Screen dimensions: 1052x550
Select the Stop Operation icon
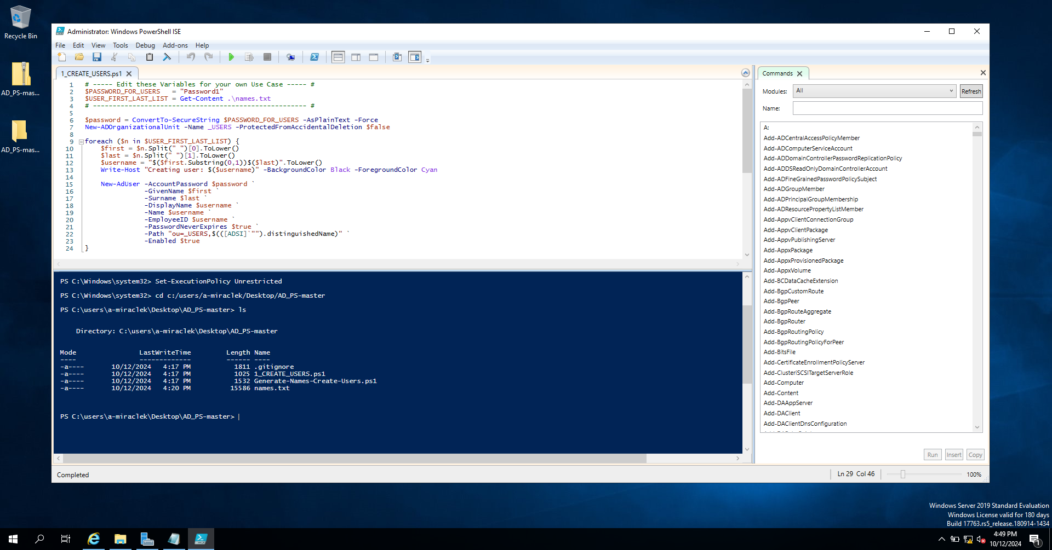pyautogui.click(x=267, y=57)
